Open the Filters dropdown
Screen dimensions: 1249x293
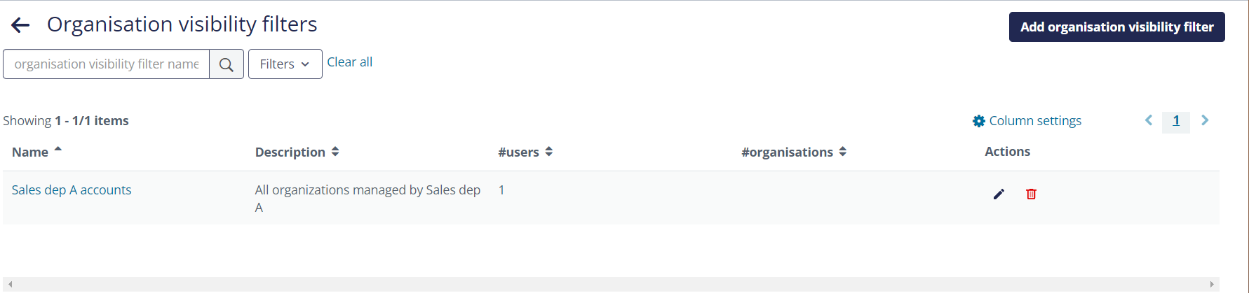[x=285, y=64]
